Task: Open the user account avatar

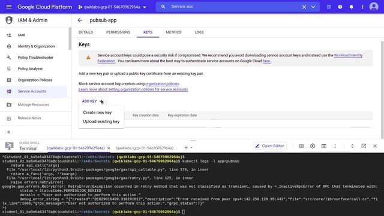Action: tap(374, 7)
